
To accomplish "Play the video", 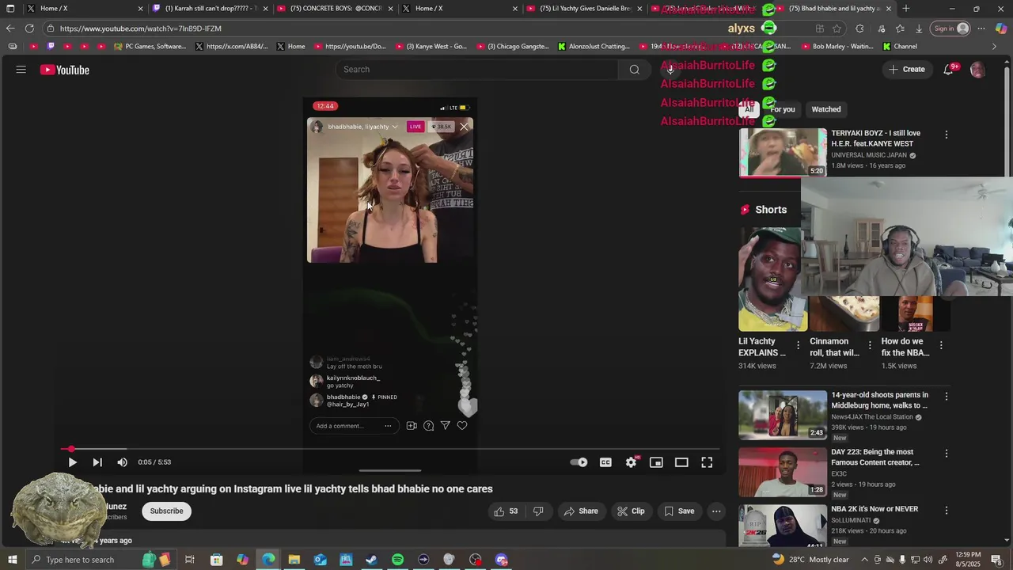I will [x=72, y=462].
